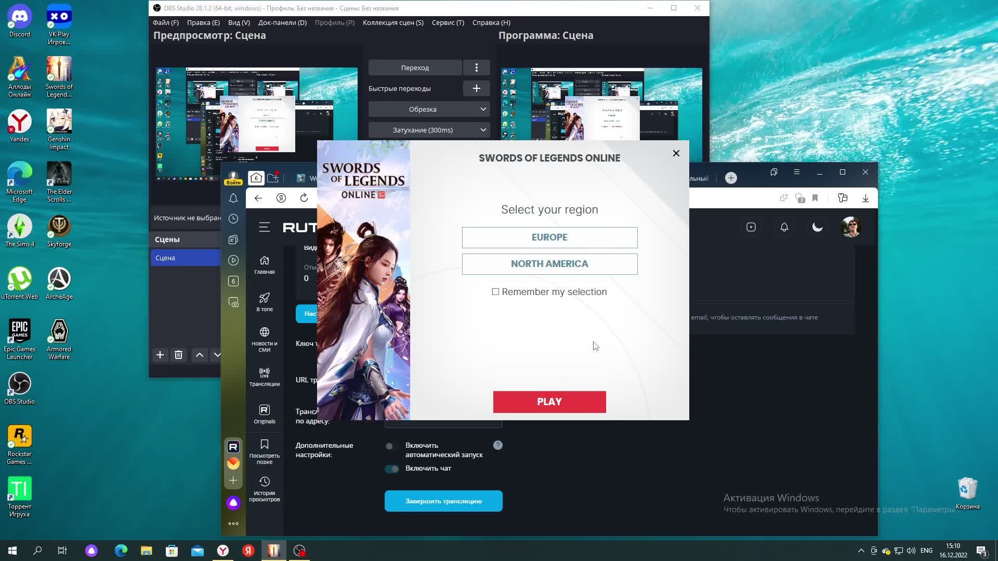This screenshot has width=998, height=561.
Task: Toggle Включить чат switch
Action: 392,469
